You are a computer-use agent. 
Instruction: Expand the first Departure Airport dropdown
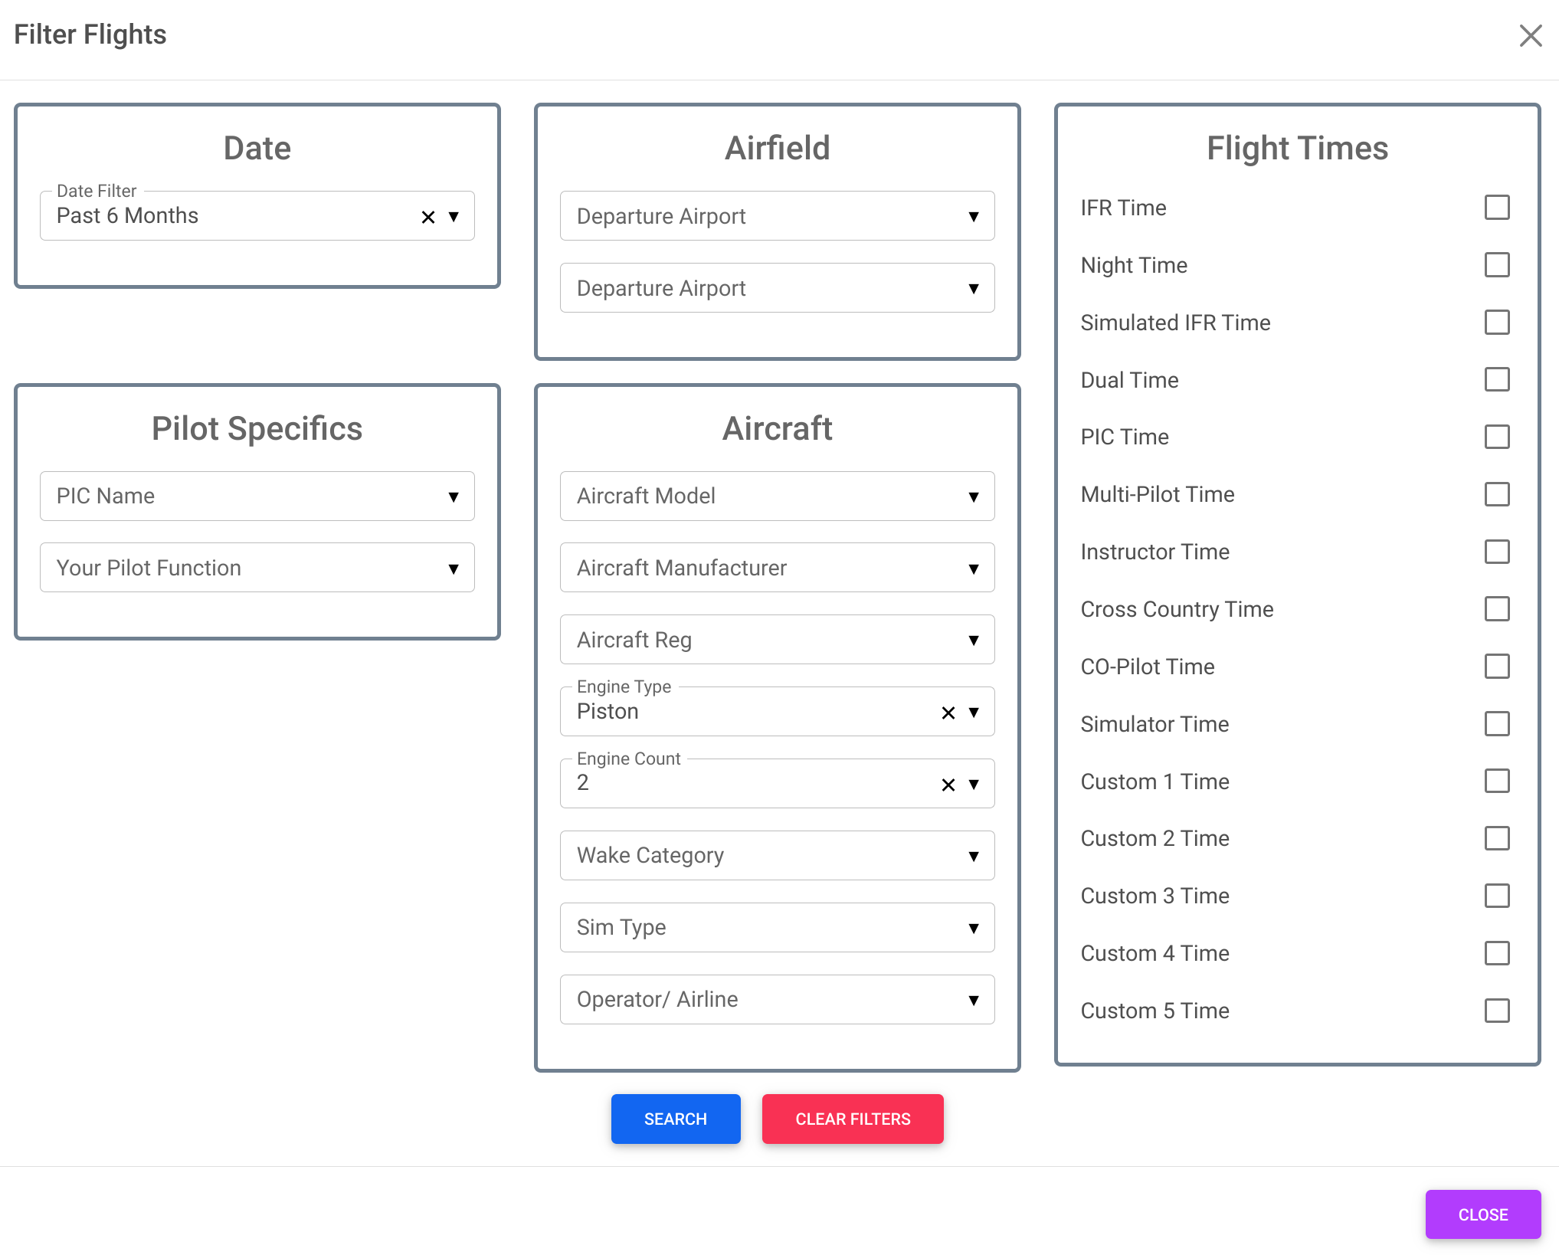777,216
